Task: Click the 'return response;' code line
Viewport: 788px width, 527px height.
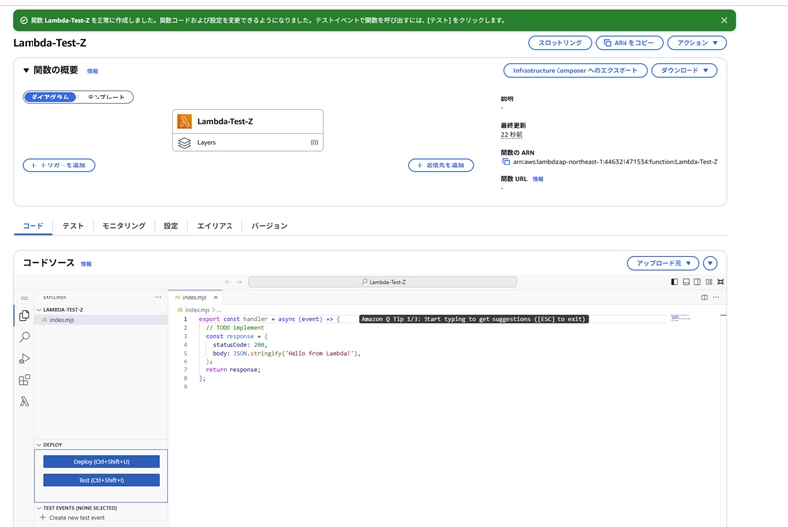Action: pyautogui.click(x=232, y=370)
